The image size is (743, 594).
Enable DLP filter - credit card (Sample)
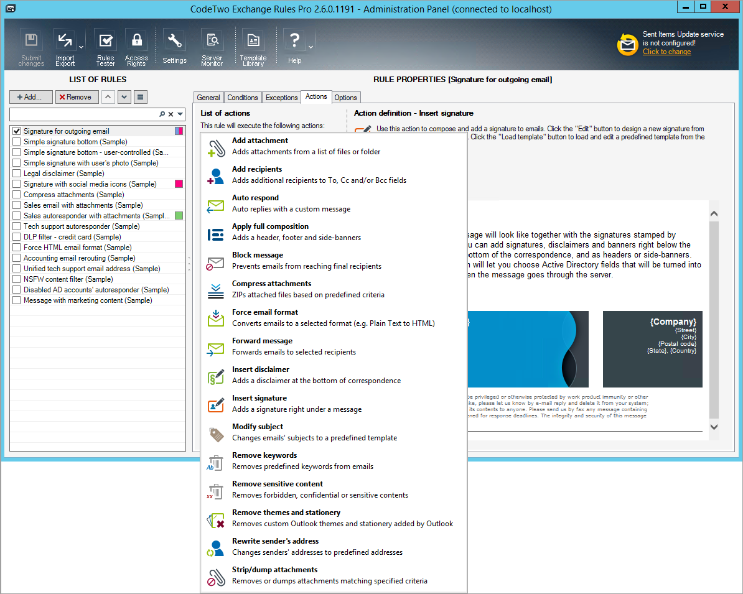(17, 237)
